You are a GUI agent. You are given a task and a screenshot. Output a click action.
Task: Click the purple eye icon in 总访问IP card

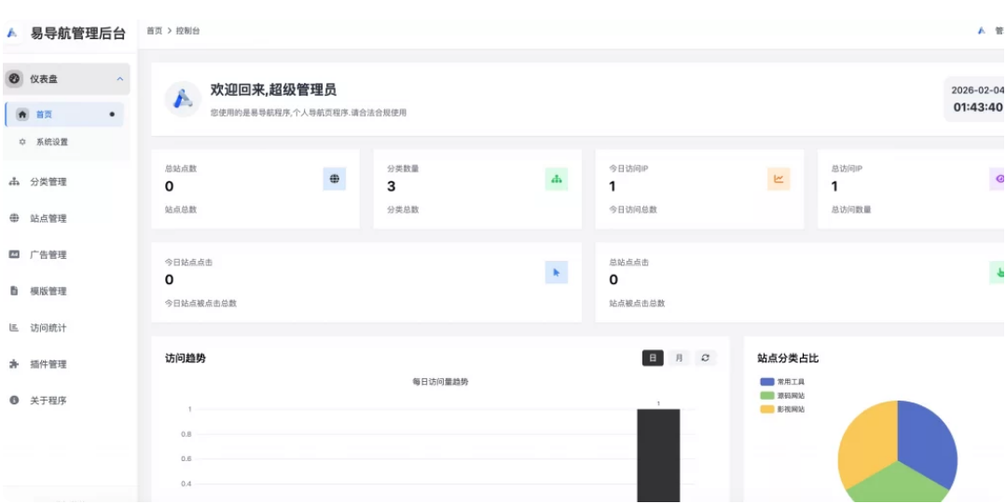[999, 179]
